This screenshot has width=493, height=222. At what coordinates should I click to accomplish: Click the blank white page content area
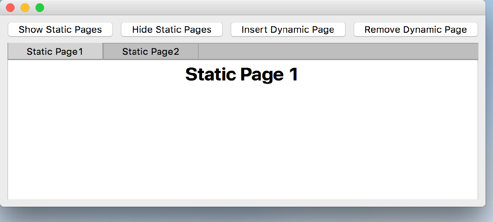tap(243, 142)
